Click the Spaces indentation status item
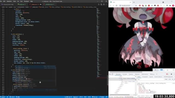This screenshot has width=175, height=98. point(75,97)
